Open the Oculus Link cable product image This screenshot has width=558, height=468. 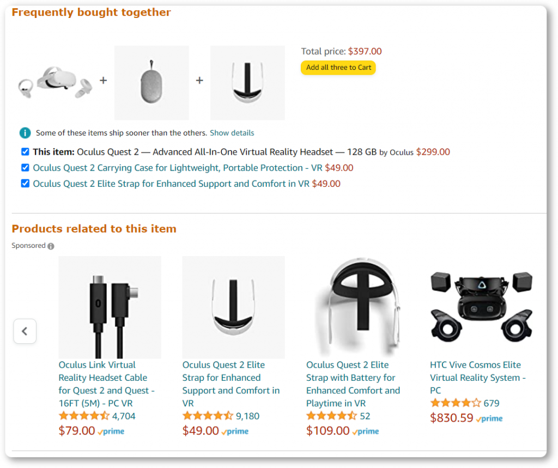tap(110, 307)
